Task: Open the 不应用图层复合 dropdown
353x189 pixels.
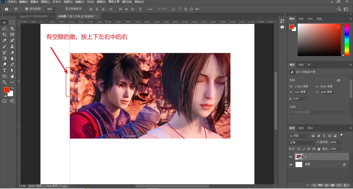Action: (318, 112)
